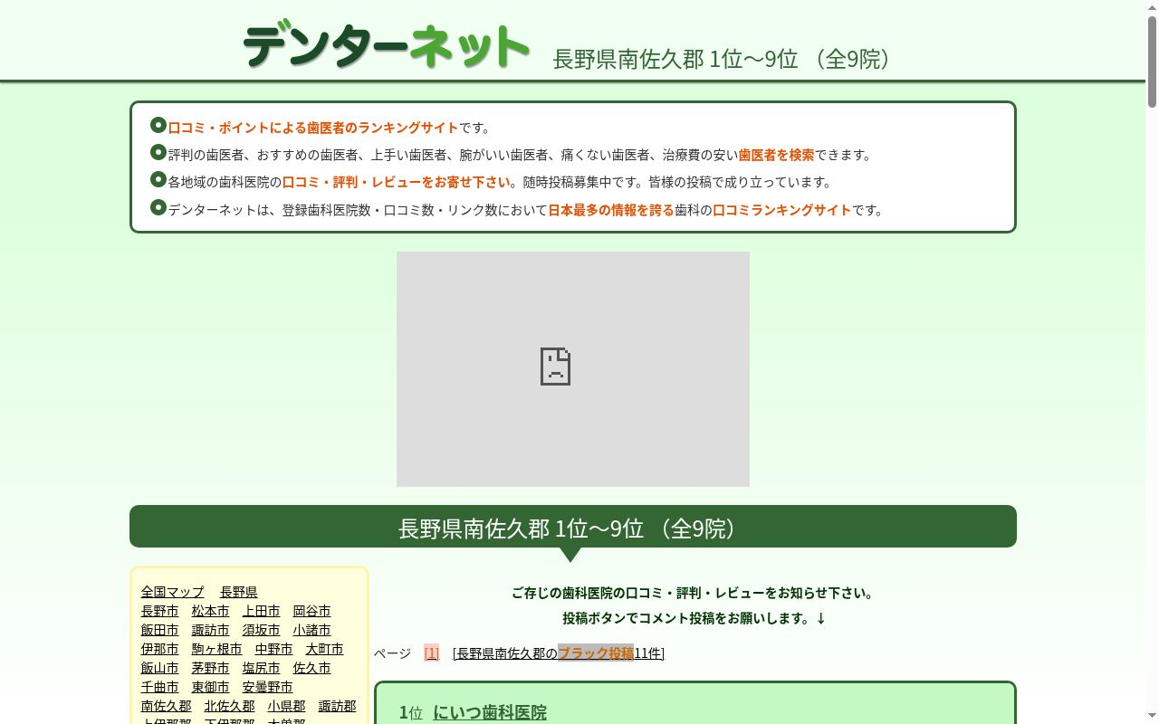Select the 長野市 city link
This screenshot has height=724, width=1159.
click(x=160, y=611)
